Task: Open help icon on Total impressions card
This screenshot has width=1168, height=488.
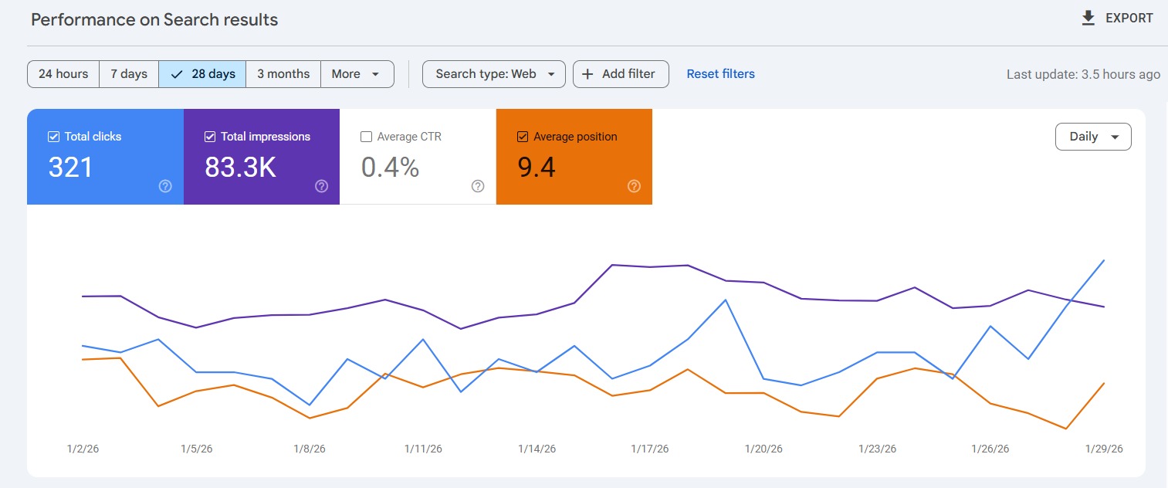Action: coord(322,186)
